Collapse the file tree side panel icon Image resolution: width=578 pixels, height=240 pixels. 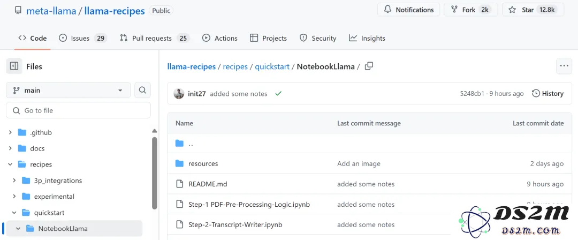pos(14,66)
